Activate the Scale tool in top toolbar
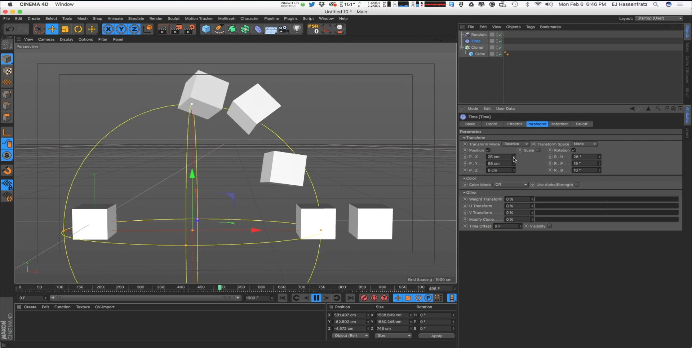 [x=65, y=29]
